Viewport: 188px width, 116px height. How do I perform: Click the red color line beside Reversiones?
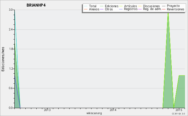pyautogui.click(x=164, y=9)
